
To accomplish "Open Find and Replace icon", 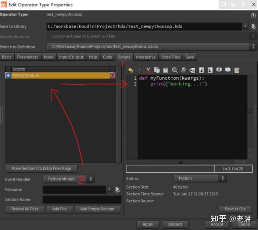I will pos(183,70).
